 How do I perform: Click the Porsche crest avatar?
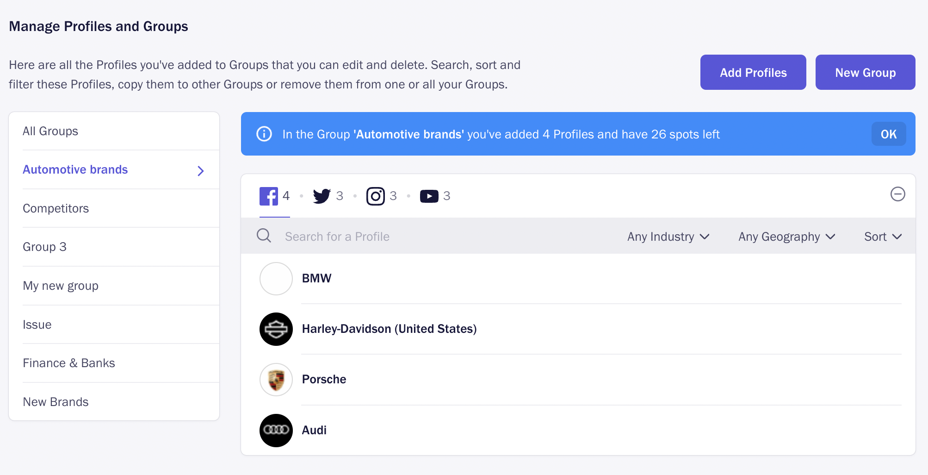(276, 380)
